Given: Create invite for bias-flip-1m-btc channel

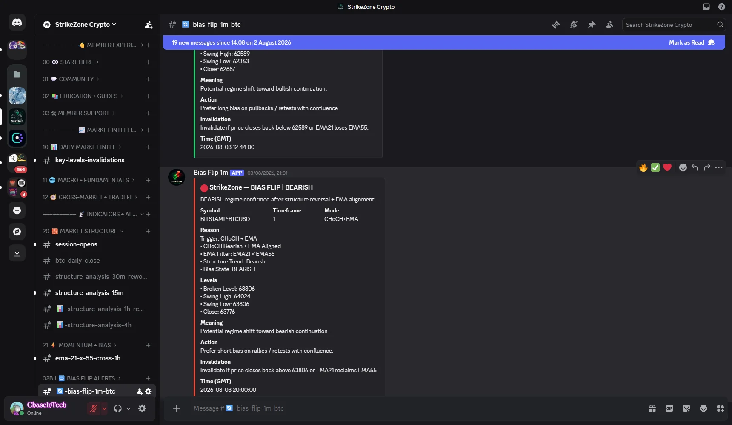Looking at the screenshot, I should pyautogui.click(x=139, y=391).
